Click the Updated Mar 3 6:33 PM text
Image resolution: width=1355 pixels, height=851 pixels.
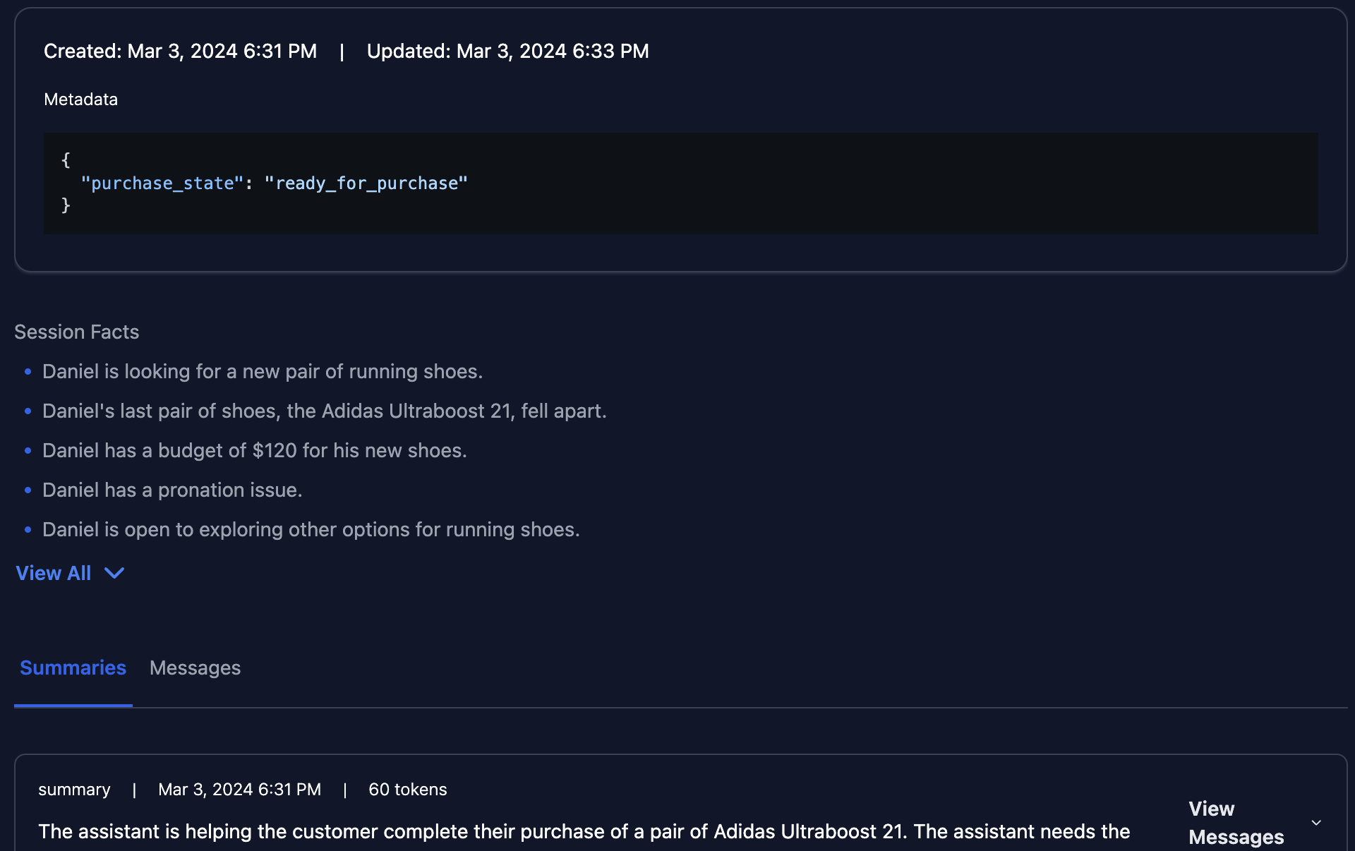point(508,51)
